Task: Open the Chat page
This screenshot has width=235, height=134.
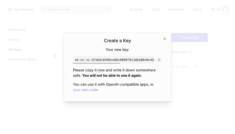Action: (155, 9)
